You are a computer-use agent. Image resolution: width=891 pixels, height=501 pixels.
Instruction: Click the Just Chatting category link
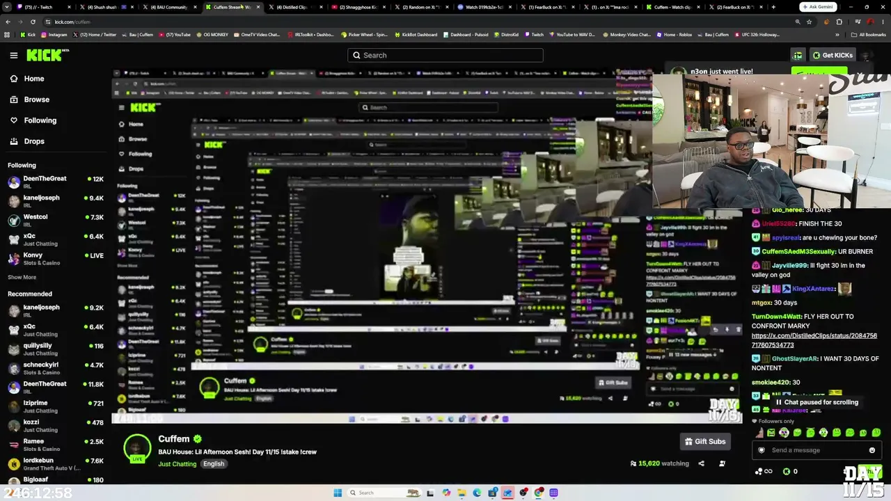177,464
